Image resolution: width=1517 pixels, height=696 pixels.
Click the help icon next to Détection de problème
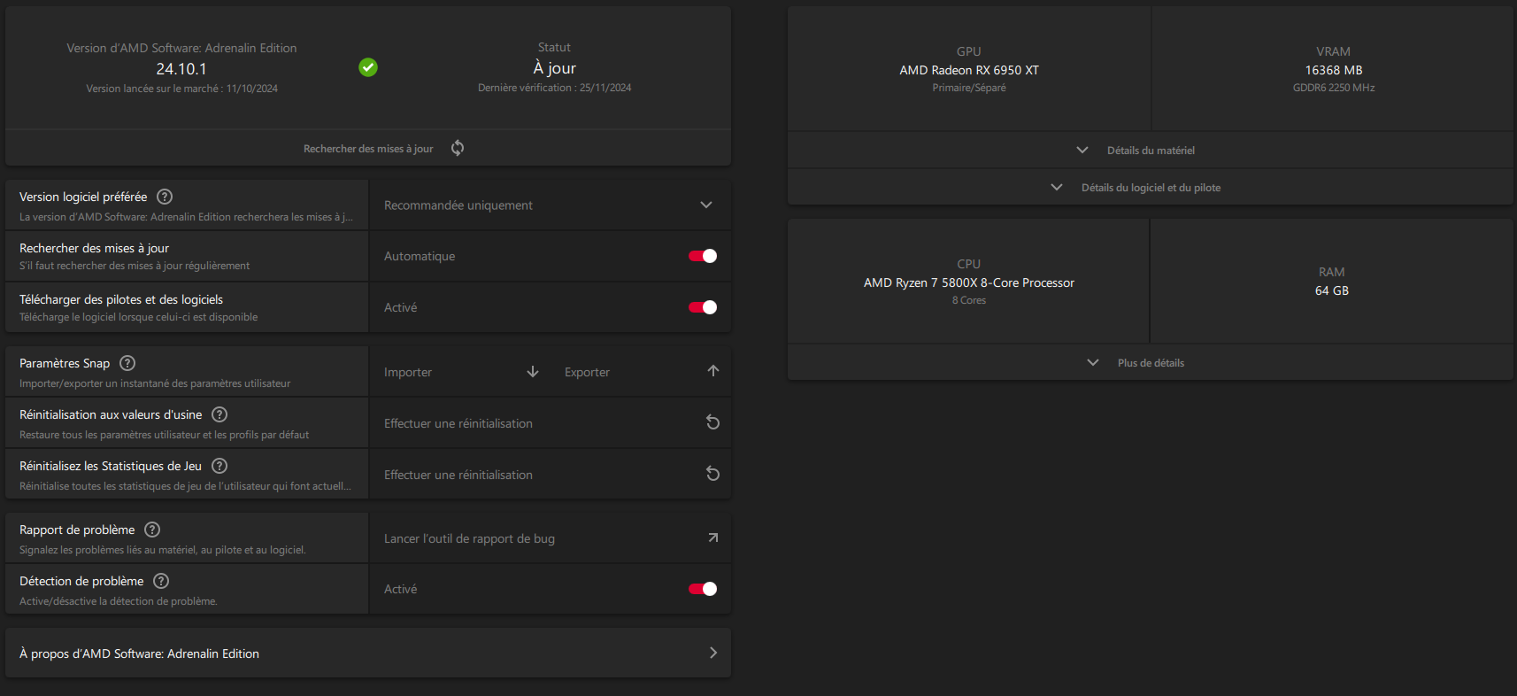pos(161,581)
